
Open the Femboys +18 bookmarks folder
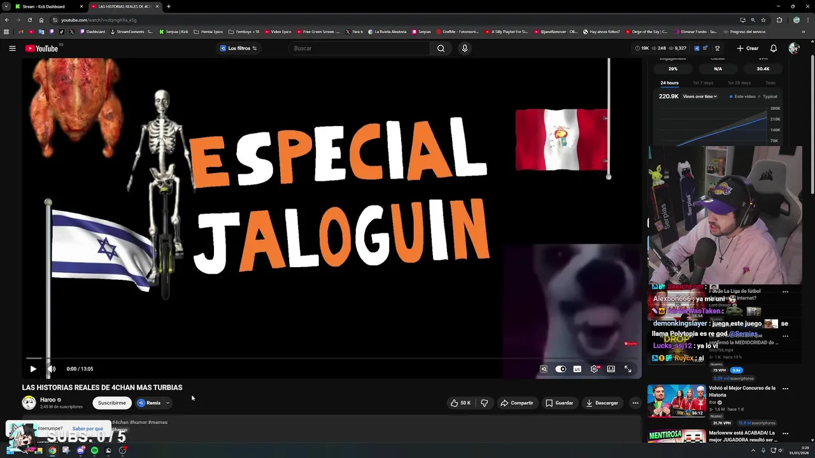(244, 32)
